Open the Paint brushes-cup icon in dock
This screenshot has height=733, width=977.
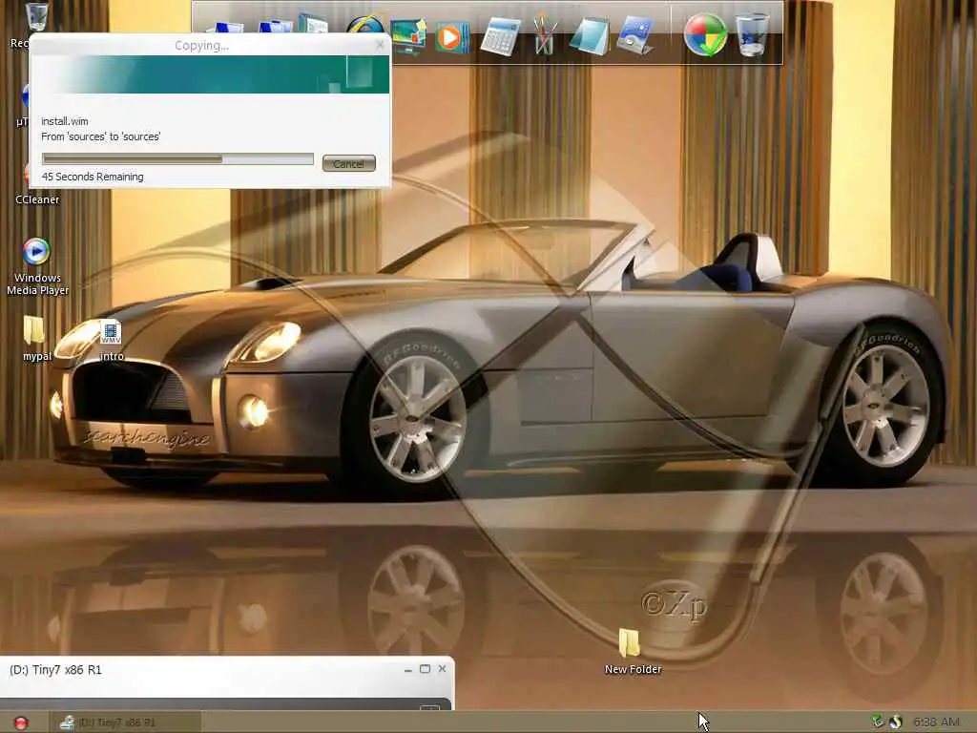tap(544, 35)
